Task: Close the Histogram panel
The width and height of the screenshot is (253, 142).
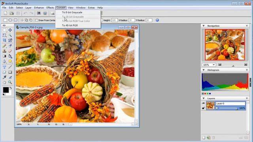Action: 247,70
